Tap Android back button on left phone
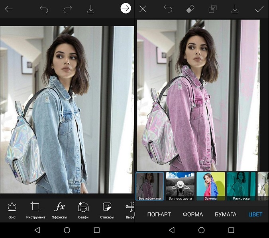 (x=37, y=230)
